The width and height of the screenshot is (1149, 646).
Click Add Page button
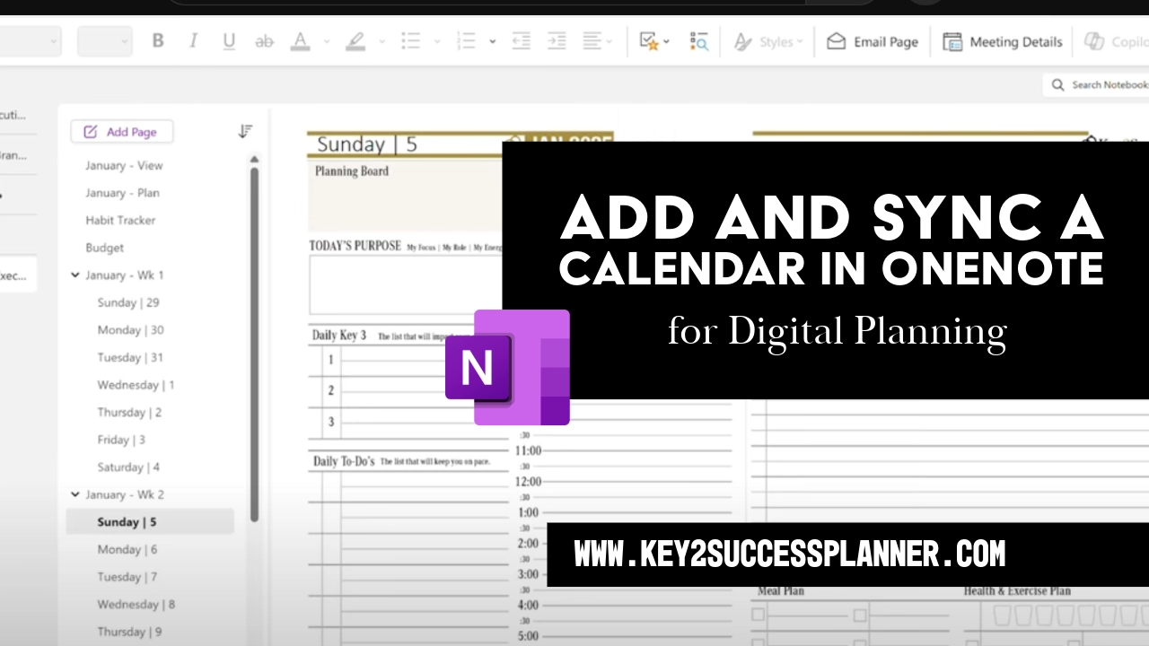tap(122, 132)
